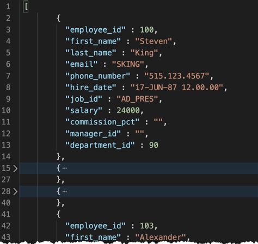Expand the folded block at line 28
The height and width of the screenshot is (244, 258).
[x=15, y=191]
